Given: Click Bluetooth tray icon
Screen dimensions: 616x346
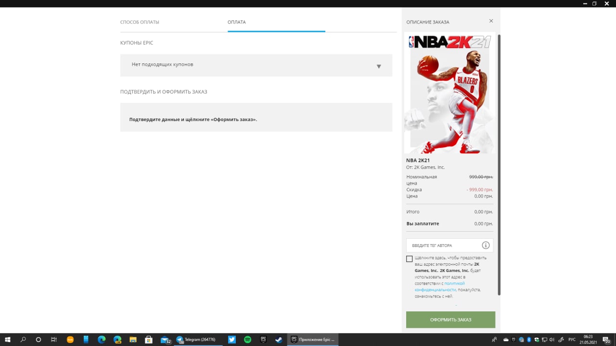Looking at the screenshot, I should (528, 340).
